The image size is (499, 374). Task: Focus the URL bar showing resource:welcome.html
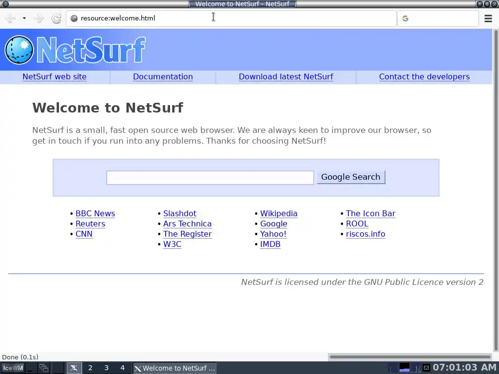pos(231,19)
